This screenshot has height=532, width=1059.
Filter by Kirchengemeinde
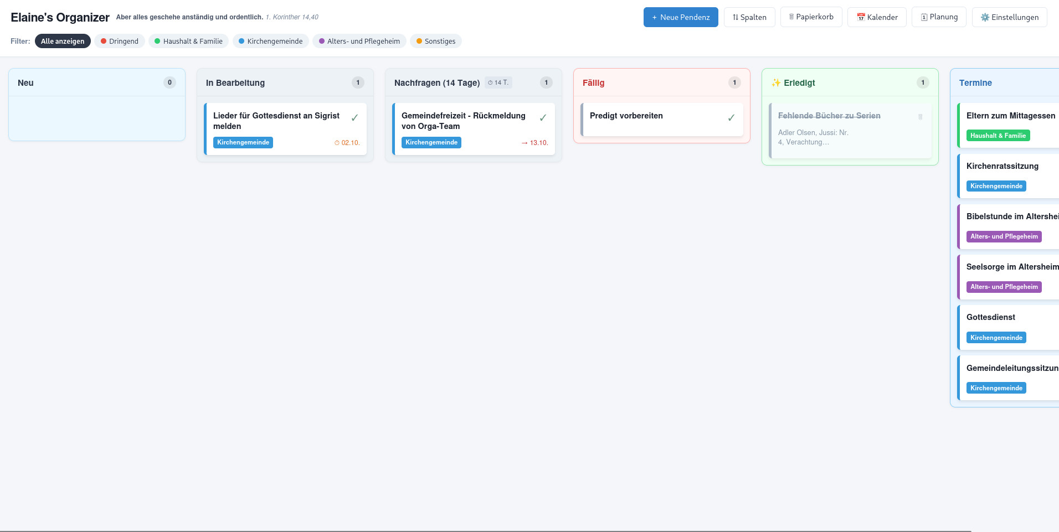tap(270, 41)
